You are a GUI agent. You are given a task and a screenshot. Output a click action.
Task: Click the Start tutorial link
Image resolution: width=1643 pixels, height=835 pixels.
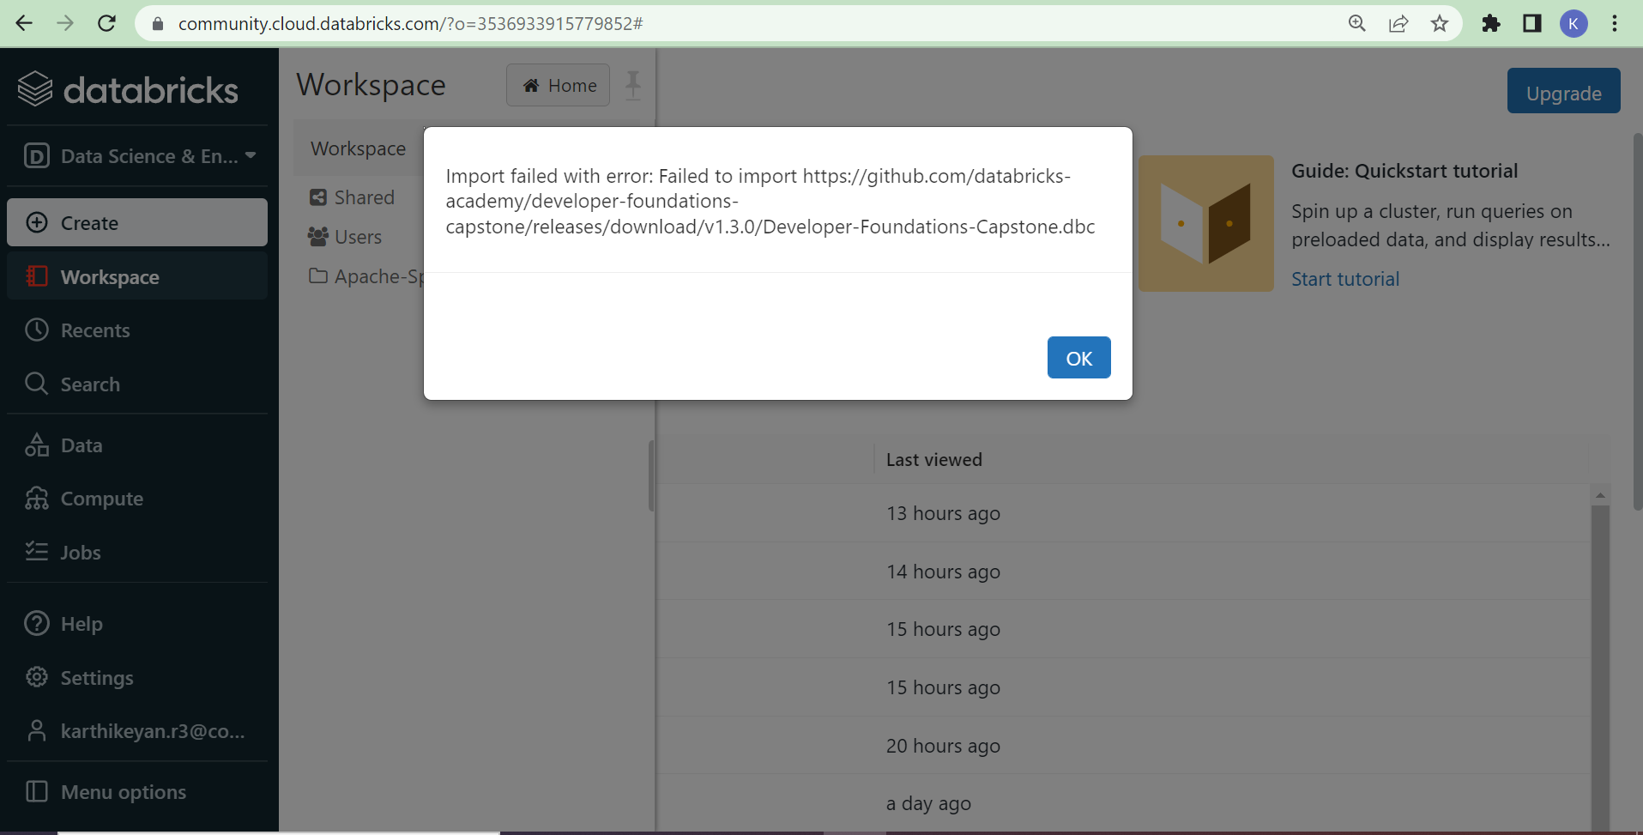(x=1344, y=278)
